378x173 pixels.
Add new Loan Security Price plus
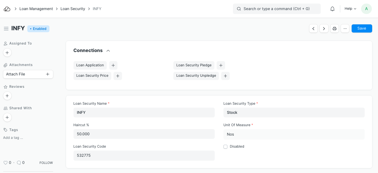click(x=118, y=76)
